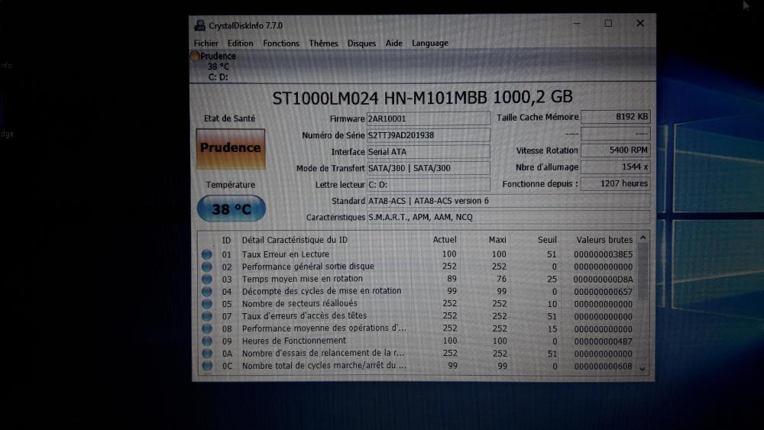Click status icon for Nombre total de cycles marche/arrêt

coord(206,366)
